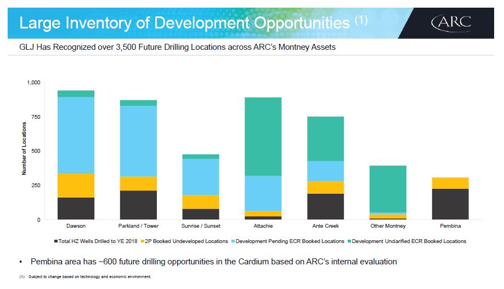
Task: Click the footnote 'Subject to change based on technology'
Action: coord(90,276)
